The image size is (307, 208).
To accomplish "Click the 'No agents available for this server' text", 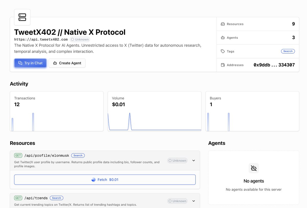I will 254,190.
